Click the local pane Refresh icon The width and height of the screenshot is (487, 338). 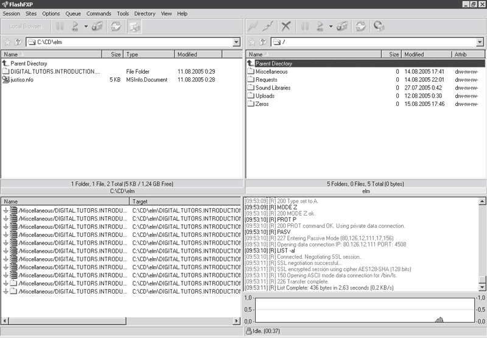115,26
